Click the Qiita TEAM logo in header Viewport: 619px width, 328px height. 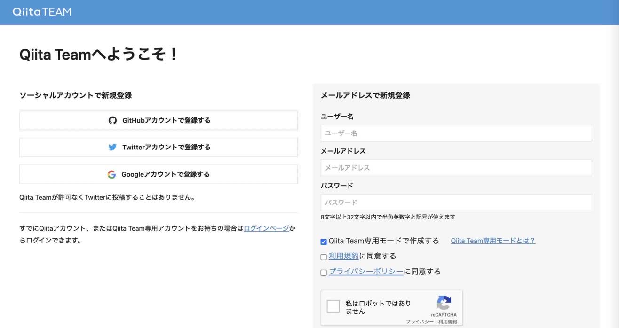[42, 12]
